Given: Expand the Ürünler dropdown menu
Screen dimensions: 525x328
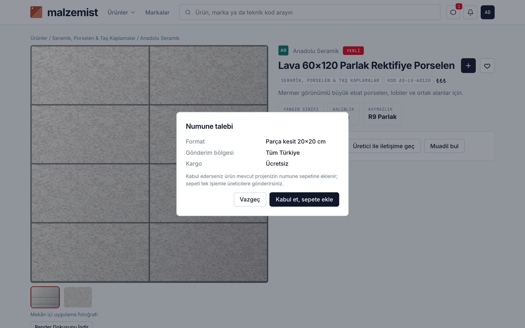Looking at the screenshot, I should (x=121, y=12).
